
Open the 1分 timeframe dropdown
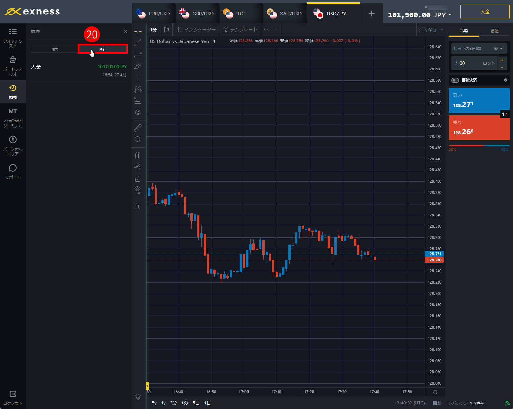click(154, 30)
